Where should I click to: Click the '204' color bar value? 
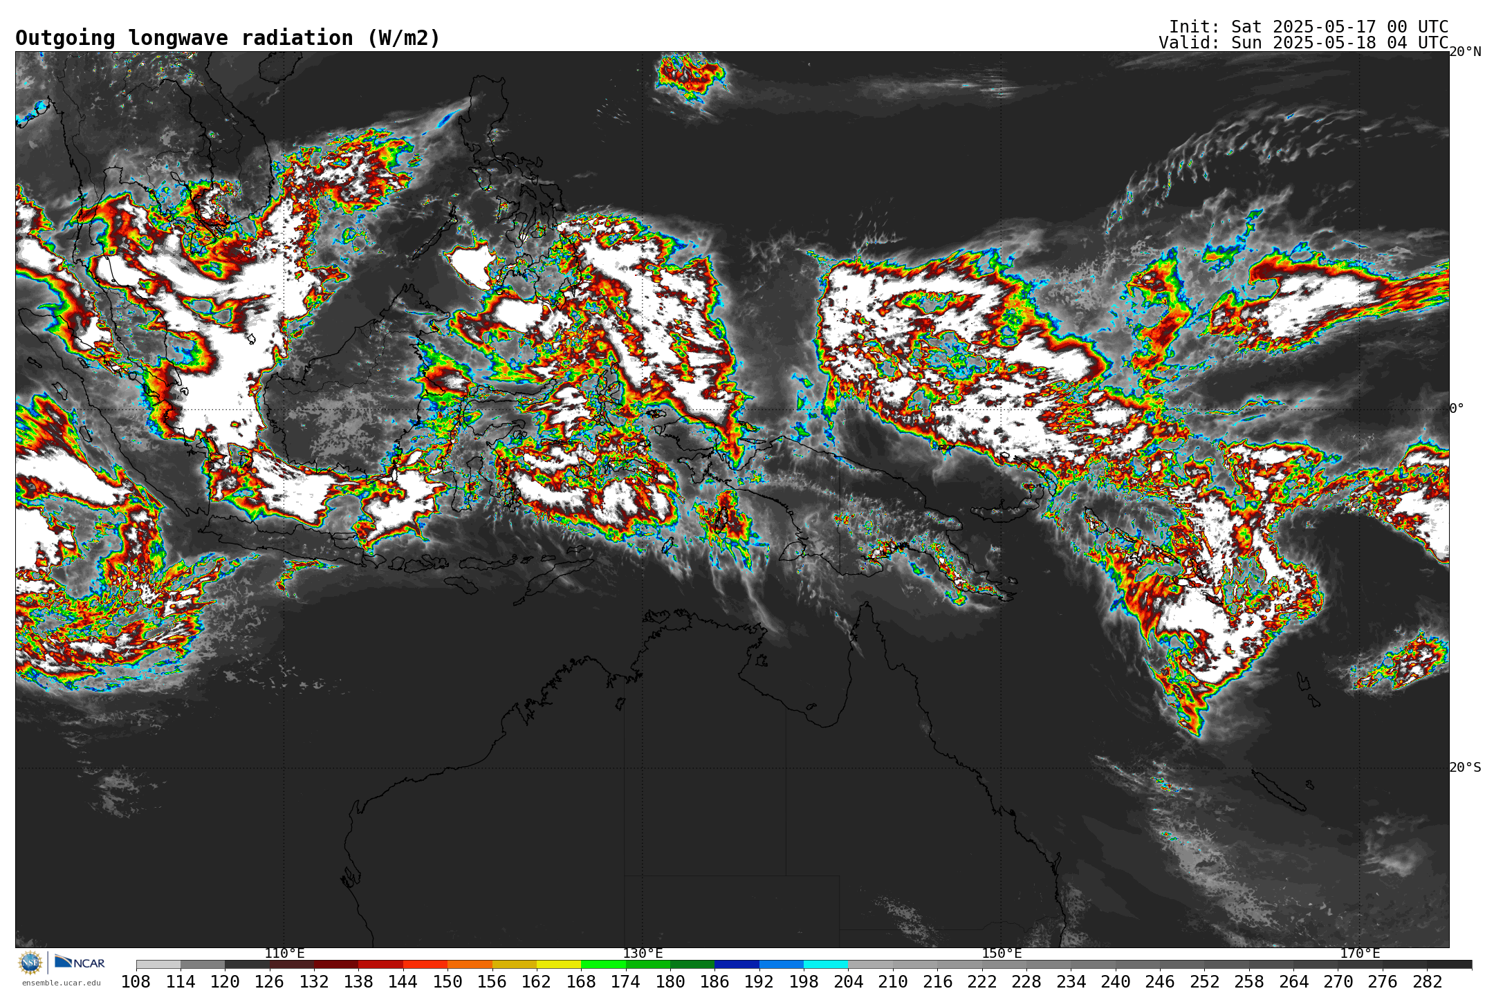[x=848, y=982]
